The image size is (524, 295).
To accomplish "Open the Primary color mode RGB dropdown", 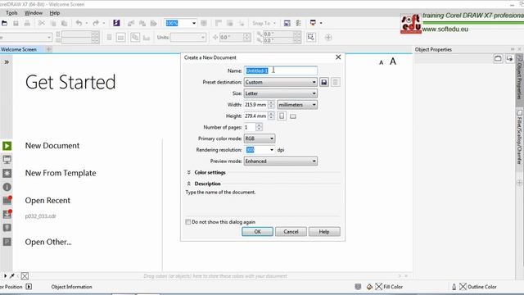I will (x=260, y=138).
